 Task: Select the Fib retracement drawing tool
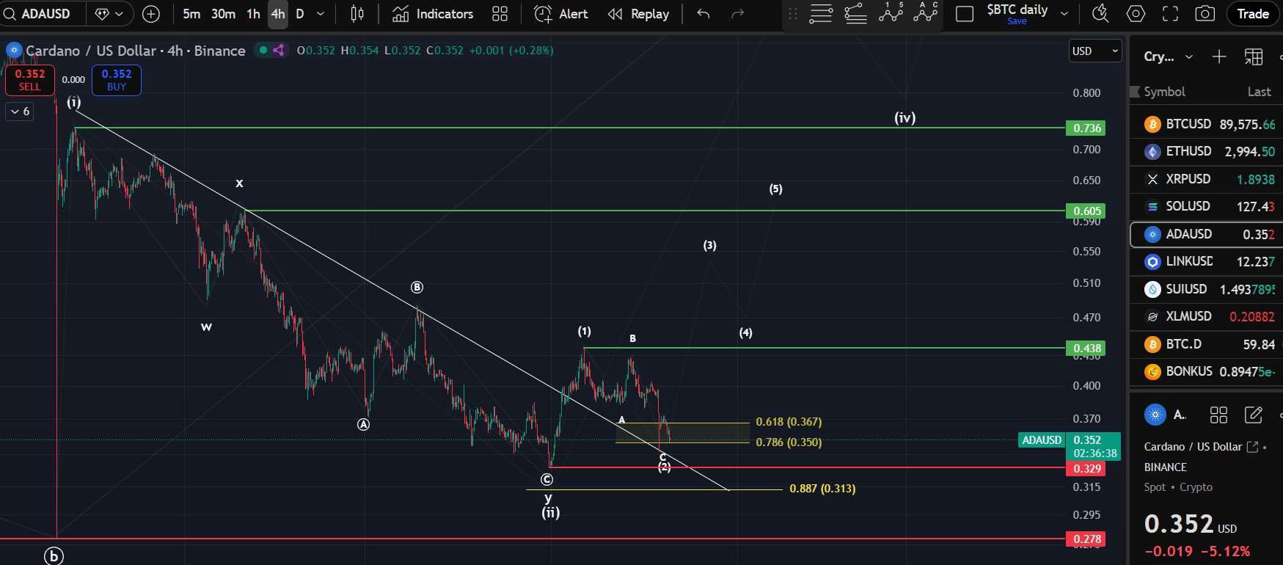[x=821, y=14]
